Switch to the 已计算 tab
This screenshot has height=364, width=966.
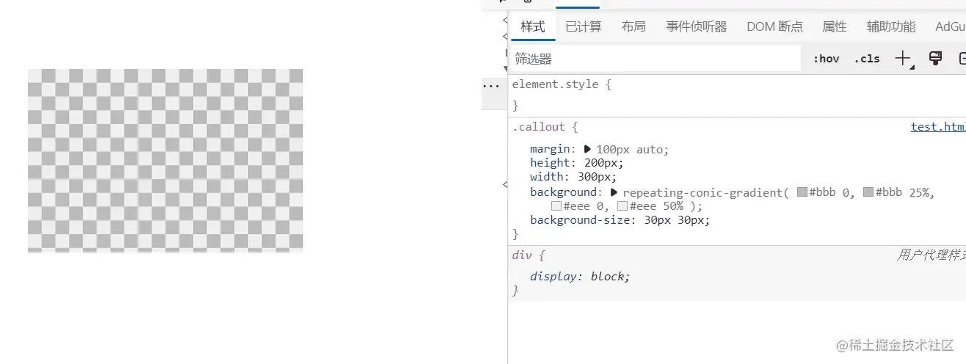584,26
